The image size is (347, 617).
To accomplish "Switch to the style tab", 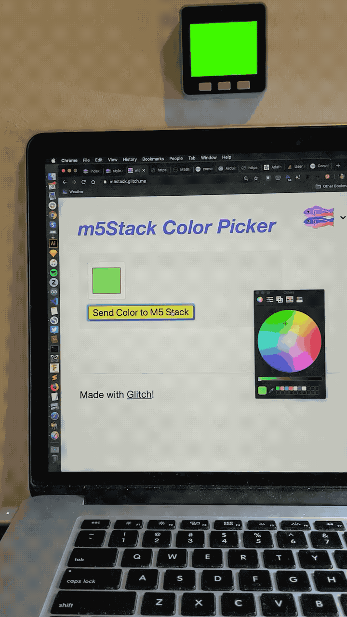I will [x=115, y=171].
